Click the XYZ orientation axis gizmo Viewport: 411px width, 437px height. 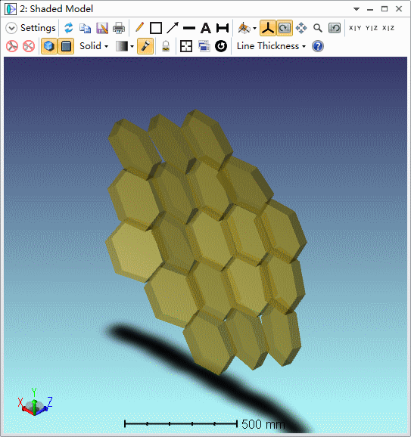point(35,402)
